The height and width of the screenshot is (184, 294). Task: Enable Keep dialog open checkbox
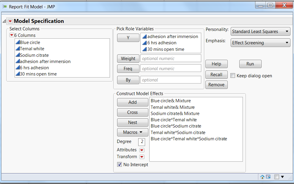(x=233, y=76)
